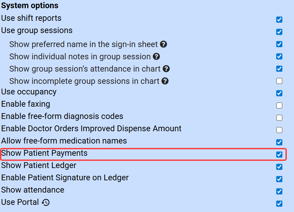Enable Show incomplete group sessions in chart
The width and height of the screenshot is (294, 212).
(x=279, y=81)
